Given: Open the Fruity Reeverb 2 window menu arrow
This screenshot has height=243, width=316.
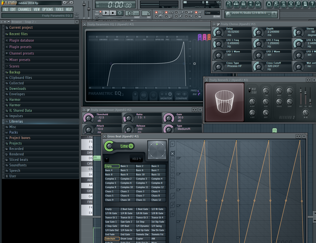Looking at the screenshot, I should point(207,80).
